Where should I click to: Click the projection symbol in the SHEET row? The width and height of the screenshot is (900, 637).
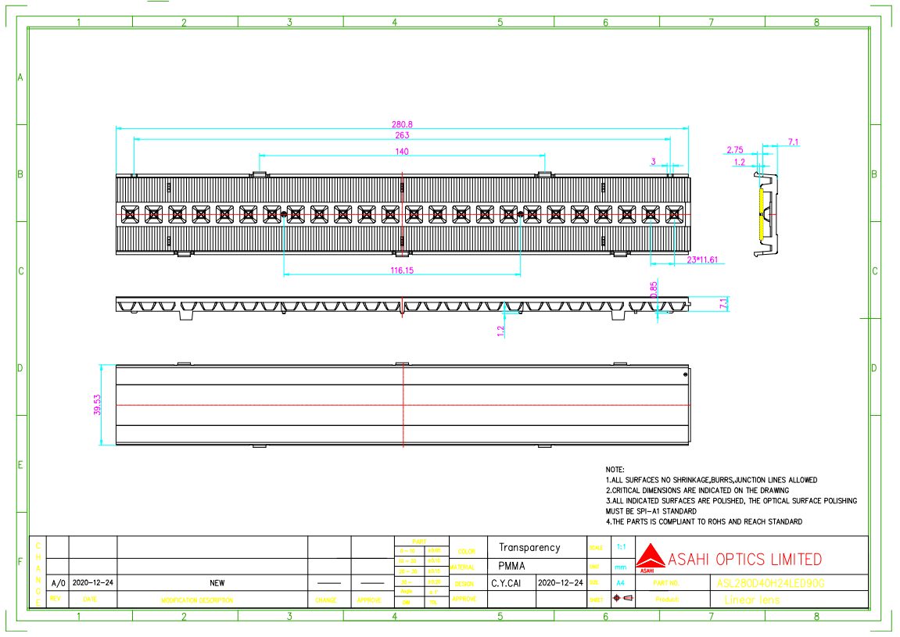[622, 598]
